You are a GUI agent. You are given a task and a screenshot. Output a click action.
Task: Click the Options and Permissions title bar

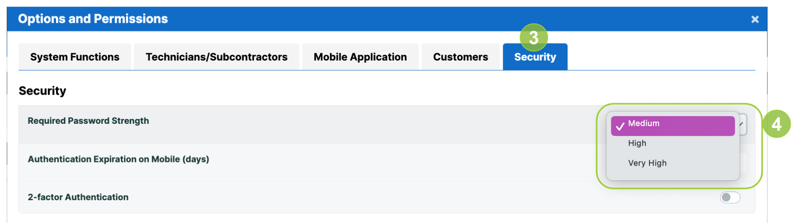pyautogui.click(x=387, y=19)
